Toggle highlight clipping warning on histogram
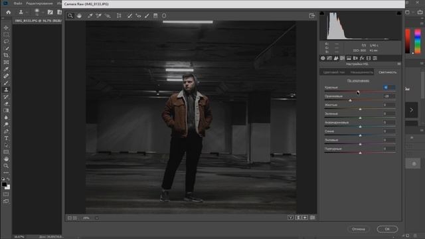The image size is (425, 239). (399, 13)
